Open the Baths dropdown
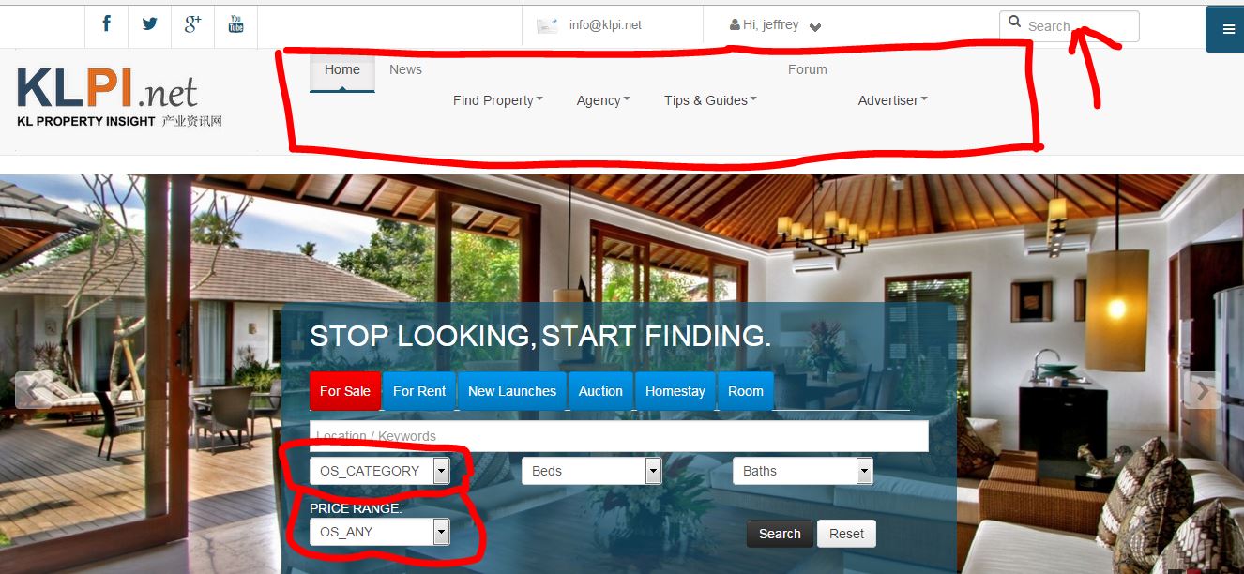The image size is (1244, 574). (803, 471)
